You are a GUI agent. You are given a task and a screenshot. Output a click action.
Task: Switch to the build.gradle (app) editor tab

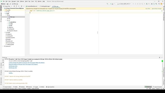point(45,6)
